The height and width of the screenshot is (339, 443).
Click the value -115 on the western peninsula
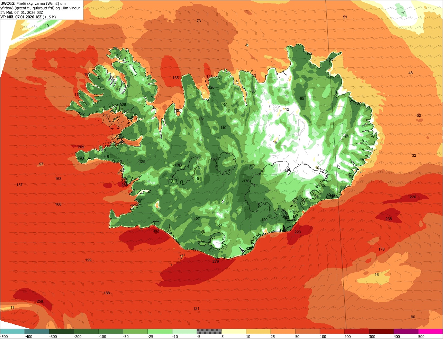click(105, 157)
